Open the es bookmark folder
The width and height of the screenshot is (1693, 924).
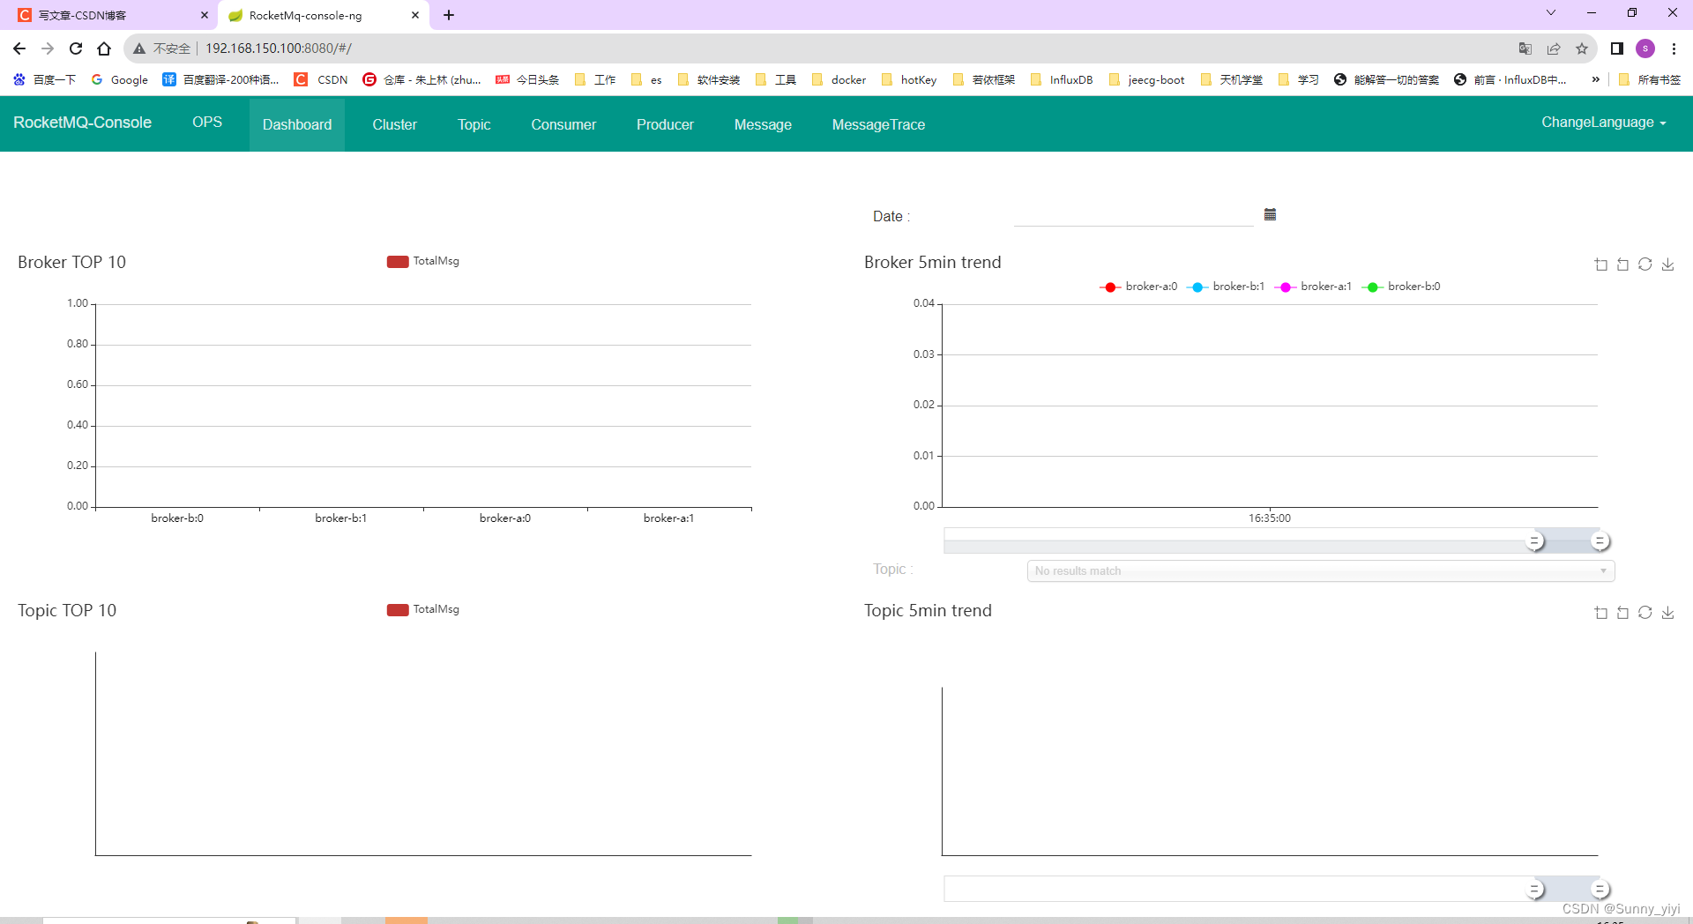point(646,79)
